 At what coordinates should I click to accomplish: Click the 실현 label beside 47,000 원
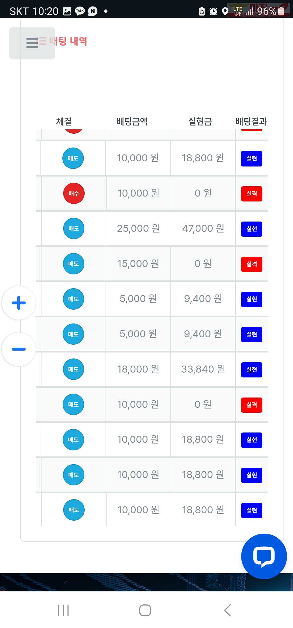click(252, 229)
